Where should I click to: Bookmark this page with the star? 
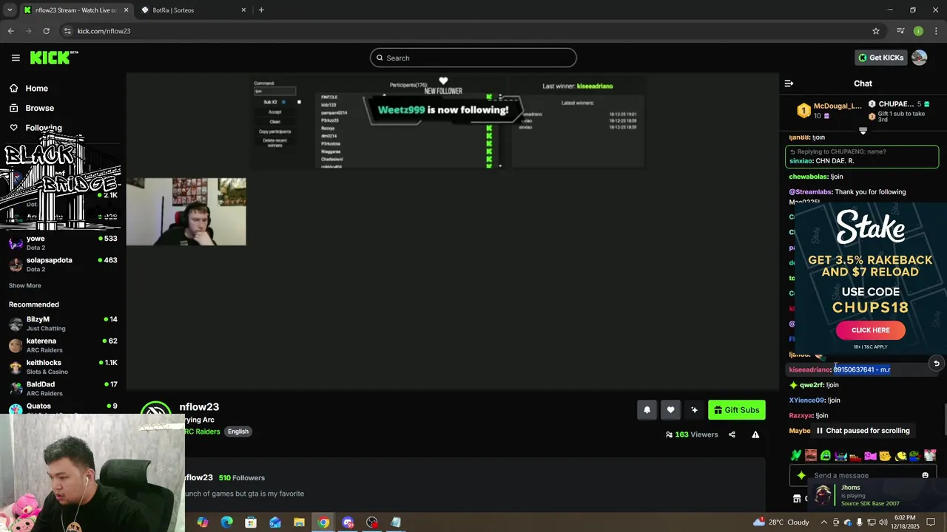click(876, 31)
